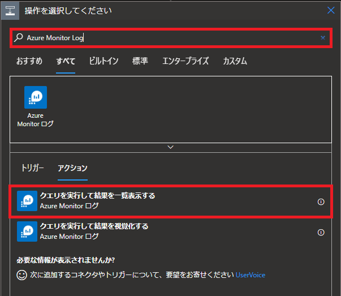Switch to the 標準 tab
The width and height of the screenshot is (341, 296).
coord(140,61)
